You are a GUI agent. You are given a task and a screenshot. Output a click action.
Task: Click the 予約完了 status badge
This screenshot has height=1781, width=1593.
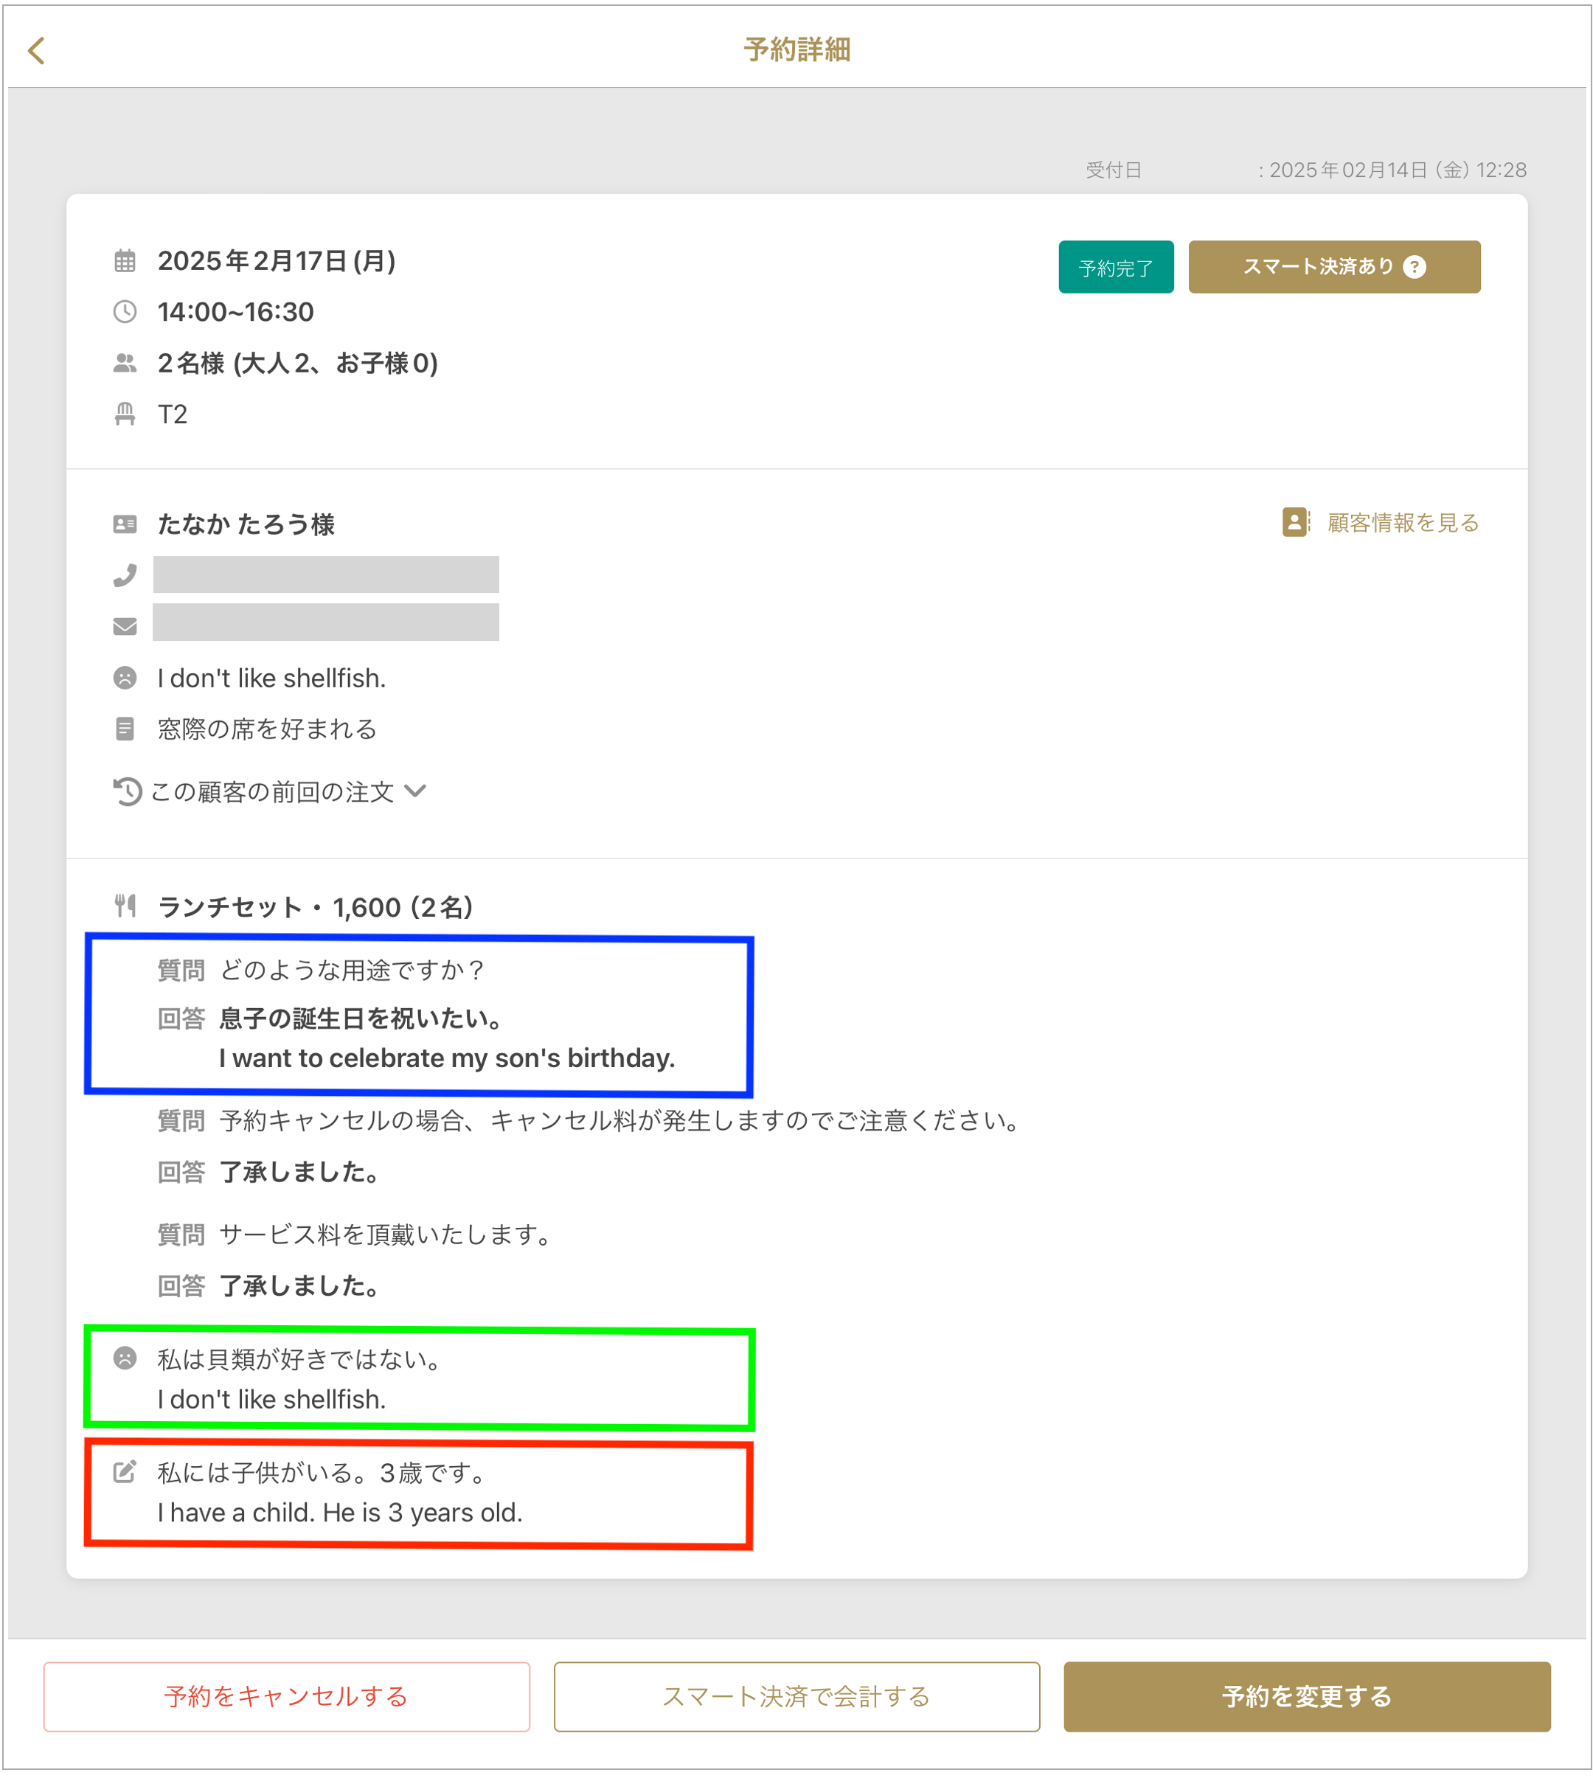(1116, 267)
